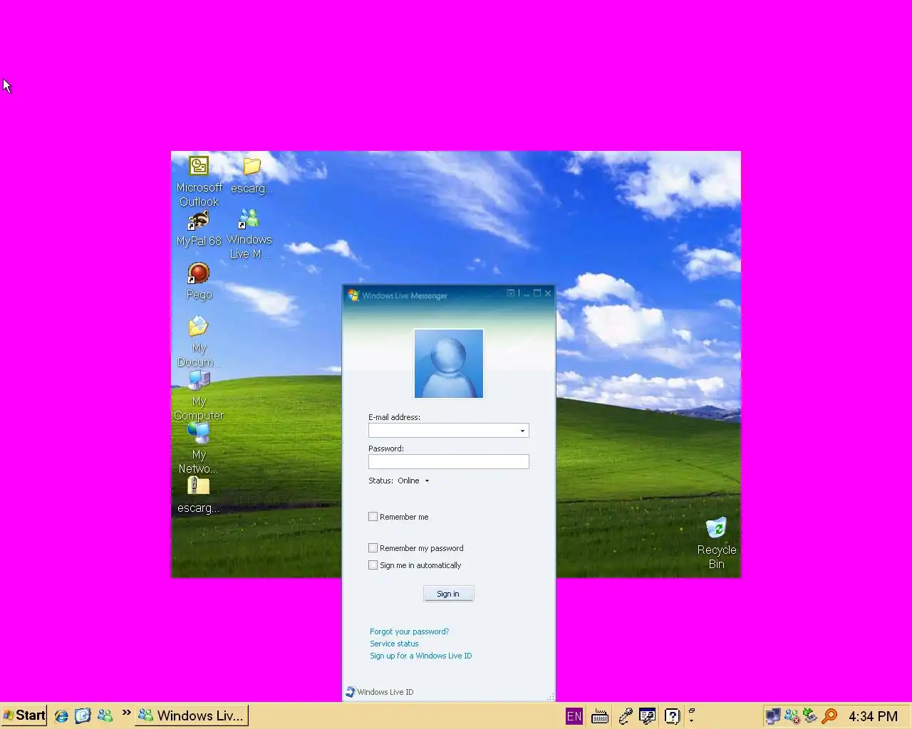Click the Messenger title bar butterfly logo
Screen dimensions: 912x729
pyautogui.click(x=353, y=295)
